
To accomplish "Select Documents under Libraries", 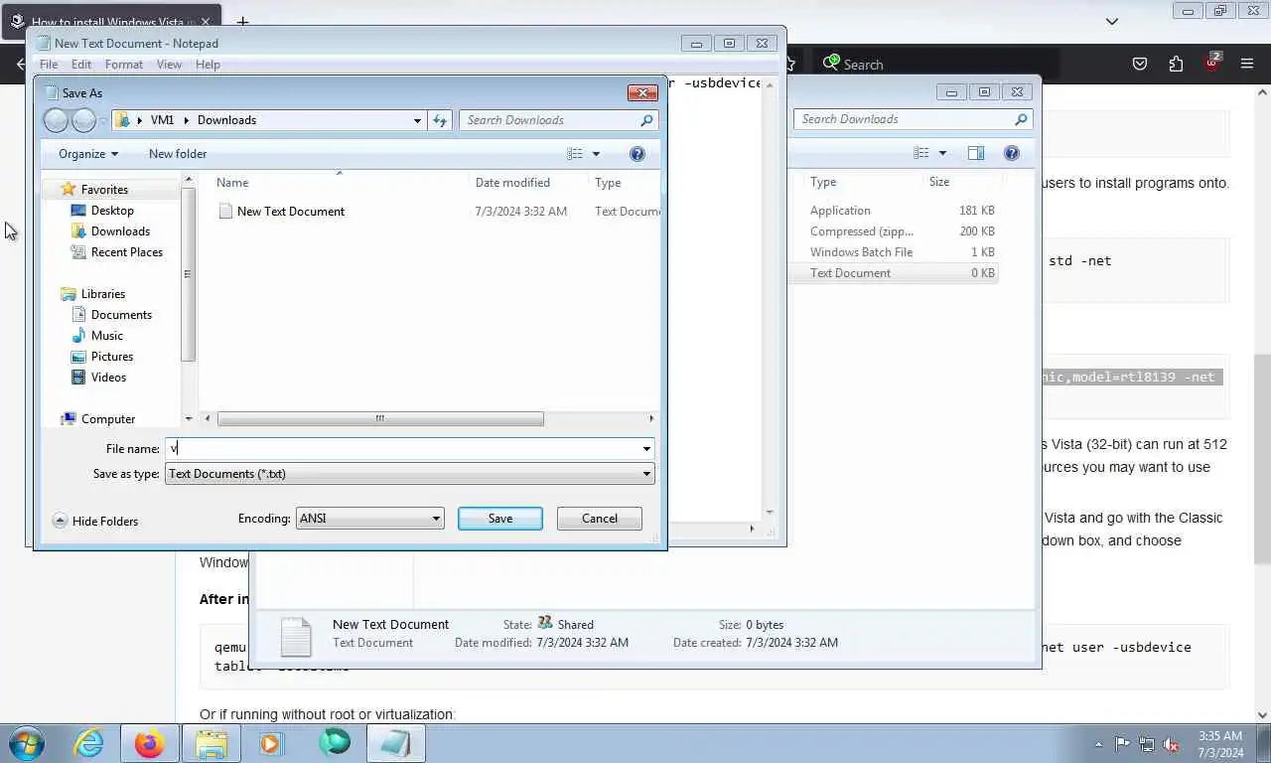I will pos(121,315).
